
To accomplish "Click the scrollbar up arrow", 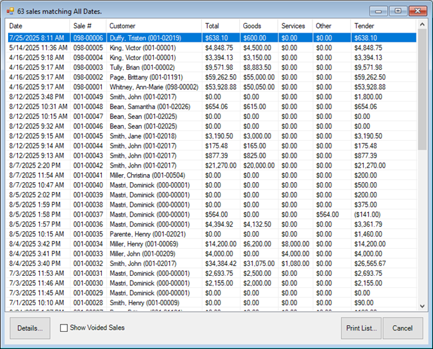I will pyautogui.click(x=422, y=24).
